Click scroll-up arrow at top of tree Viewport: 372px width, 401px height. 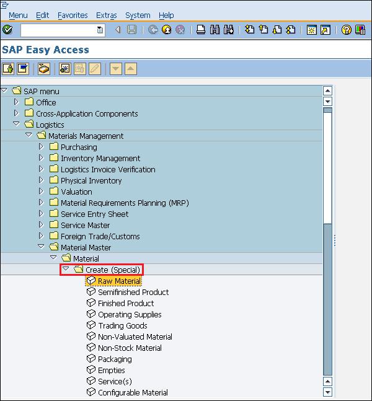pos(328,90)
